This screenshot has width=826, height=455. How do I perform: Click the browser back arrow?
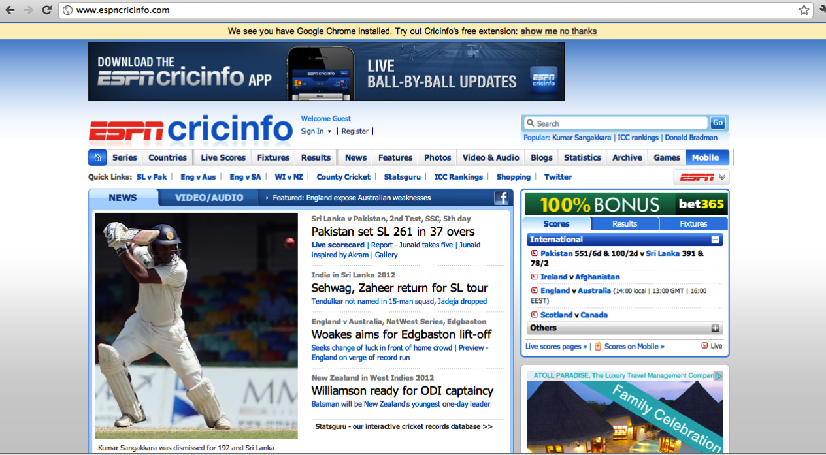10,10
